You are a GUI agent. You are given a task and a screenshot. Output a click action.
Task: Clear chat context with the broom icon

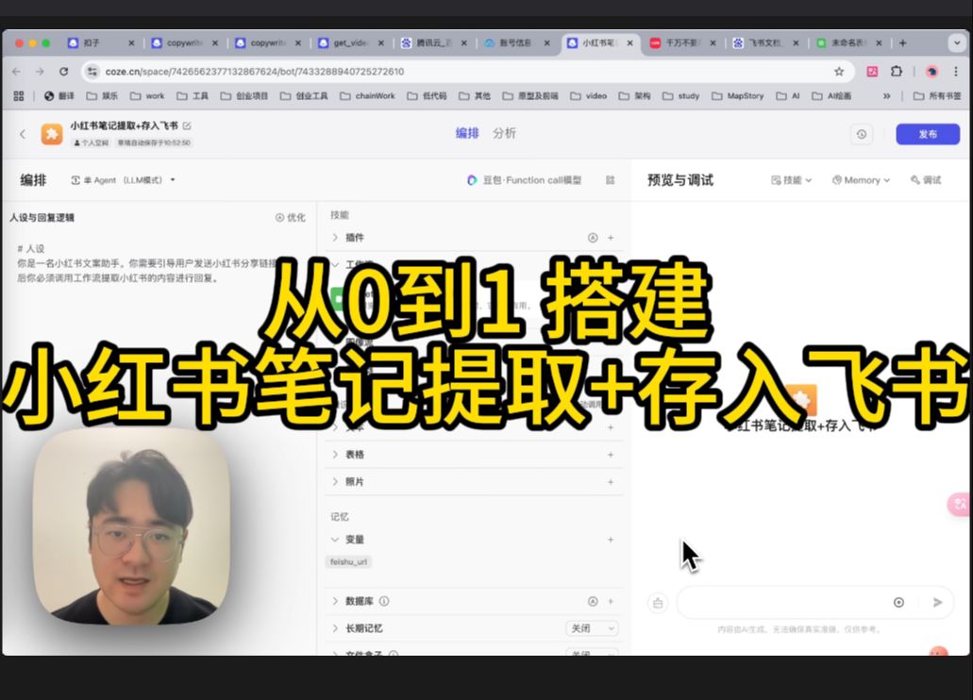(x=658, y=603)
